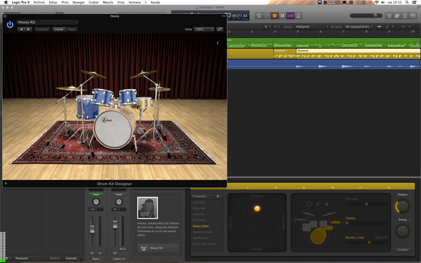Image resolution: width=421 pixels, height=263 pixels.
Task: Click the Copiar button
Action: [59, 29]
